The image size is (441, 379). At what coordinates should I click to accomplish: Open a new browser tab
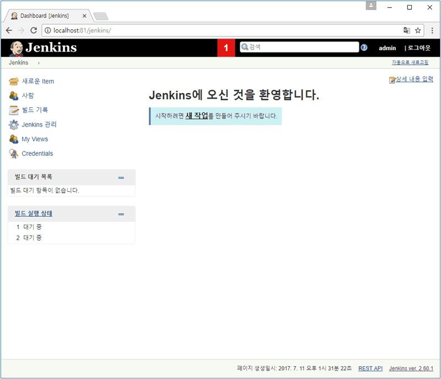[101, 17]
